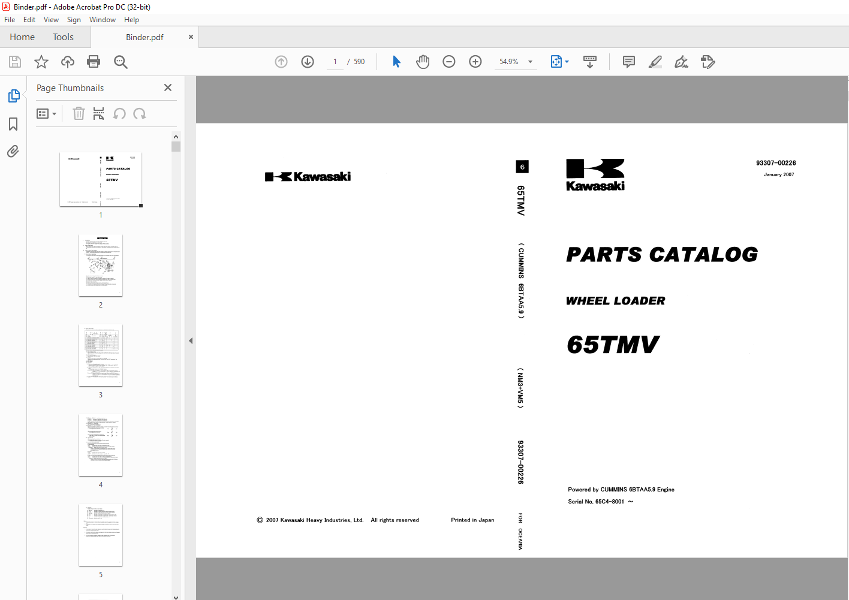Click thumbnails scrollbar up arrow
Screen dimensions: 849x600
pyautogui.click(x=176, y=137)
